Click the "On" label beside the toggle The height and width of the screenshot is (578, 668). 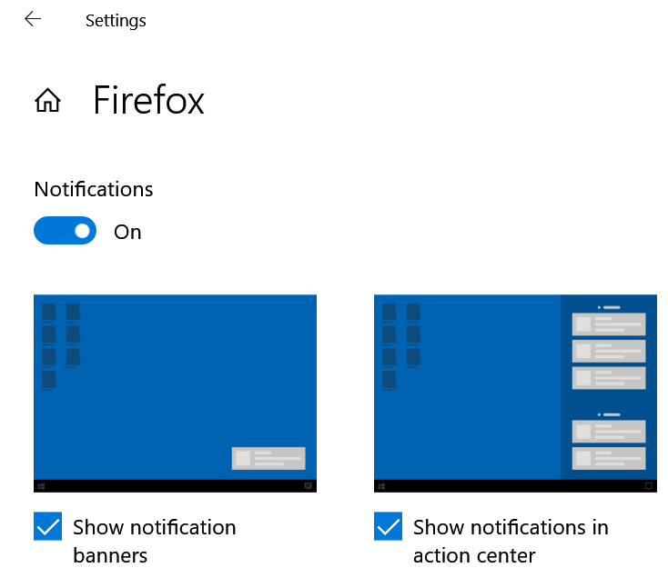point(127,232)
